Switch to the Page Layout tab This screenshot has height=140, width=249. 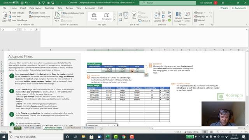point(35,8)
